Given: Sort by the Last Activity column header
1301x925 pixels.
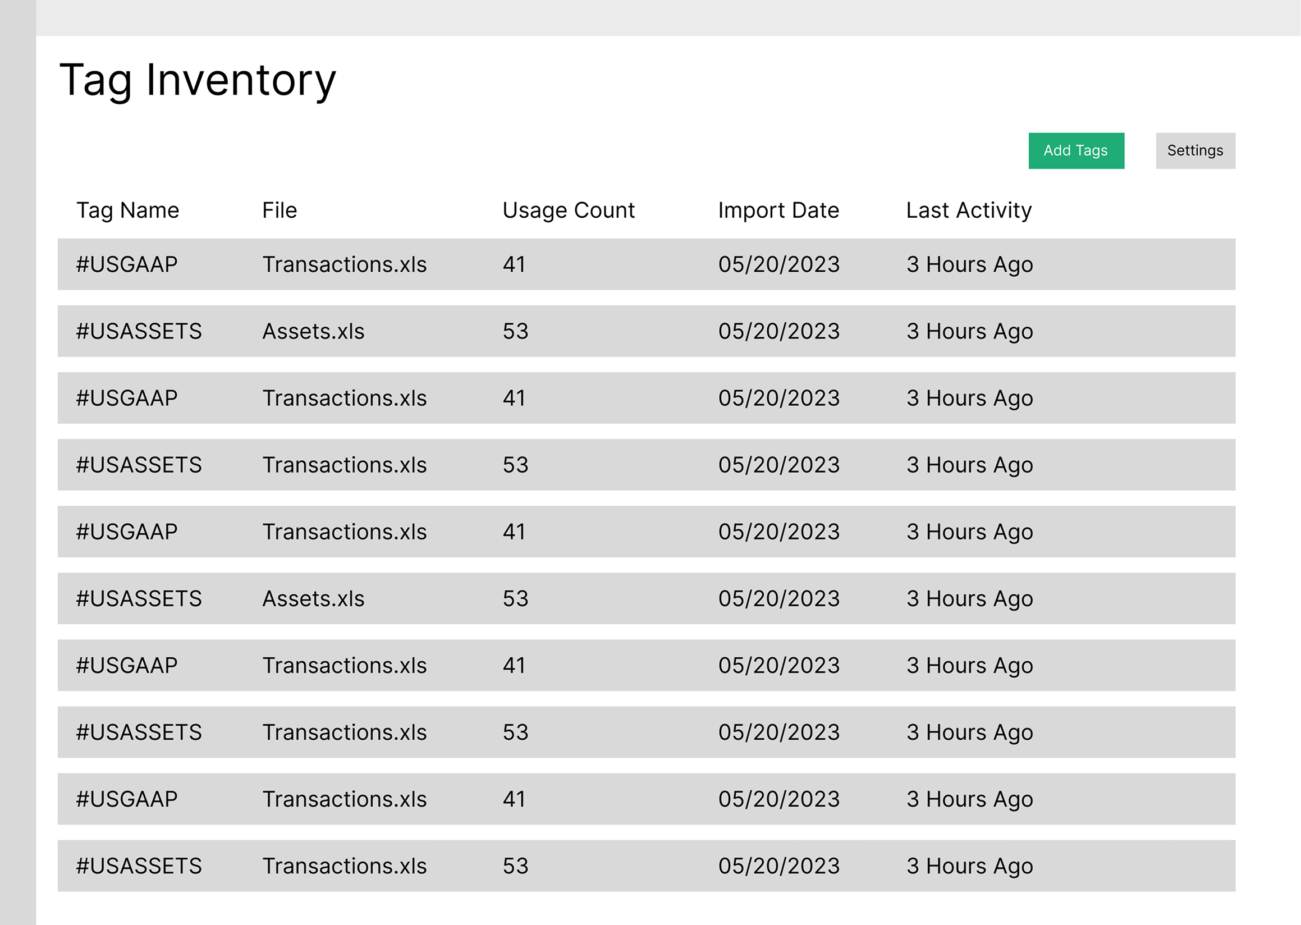Looking at the screenshot, I should pyautogui.click(x=968, y=210).
